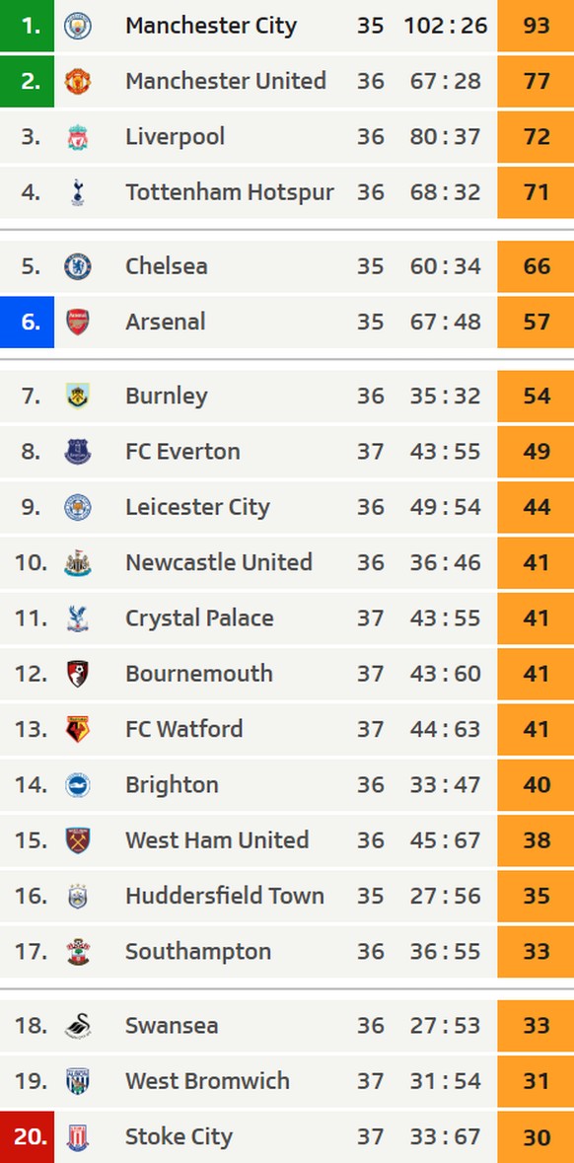Screen dimensions: 574x1163
Task: Select the Crystal Palace team name
Action: pos(199,618)
